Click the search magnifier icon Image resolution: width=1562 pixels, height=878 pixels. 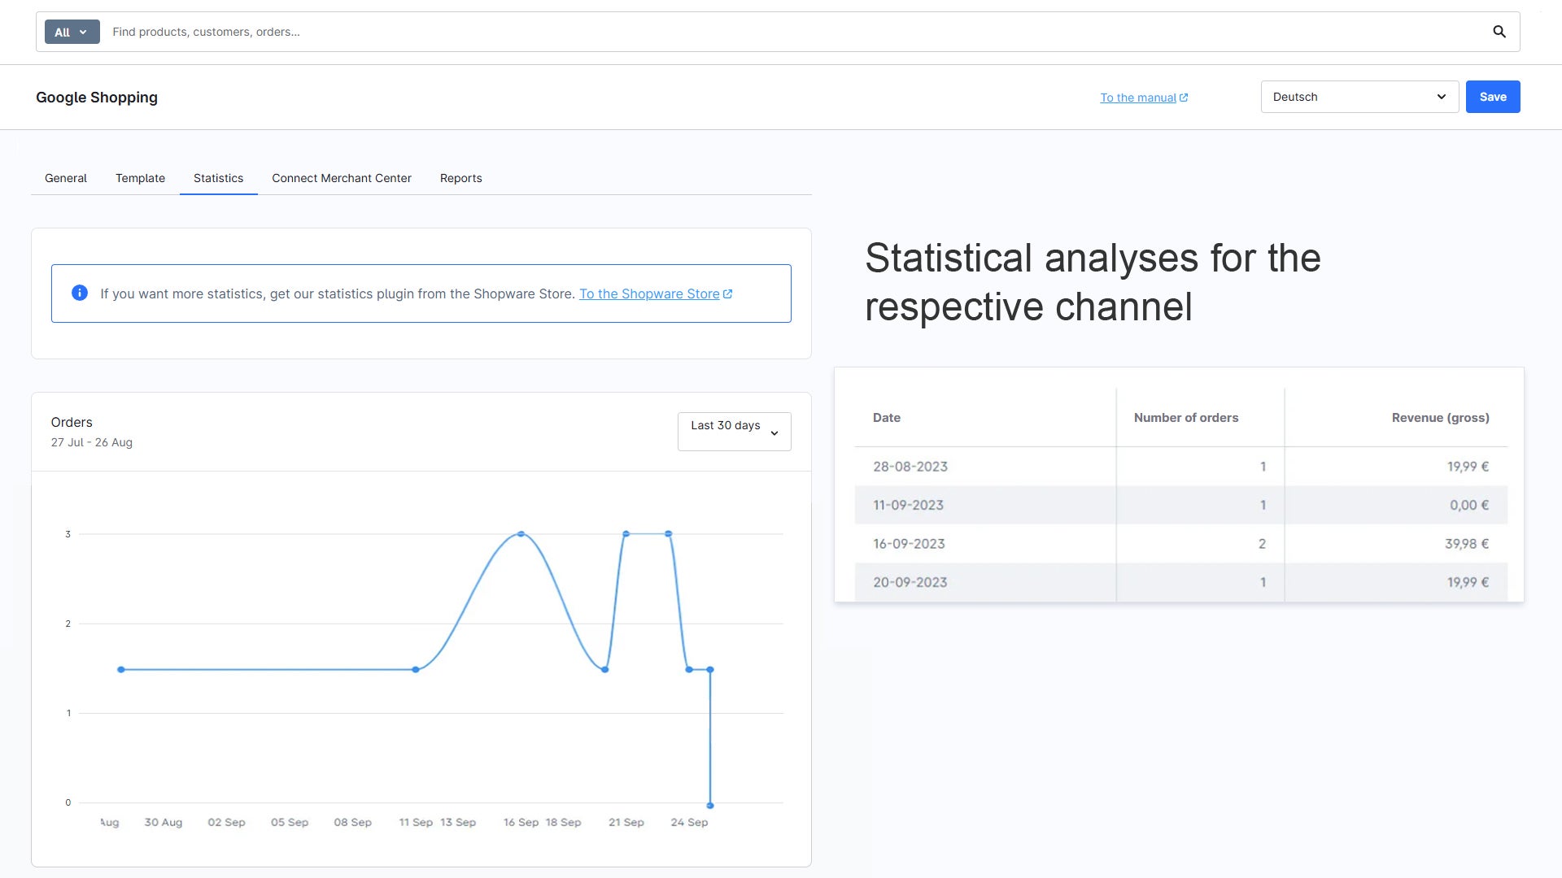coord(1499,32)
